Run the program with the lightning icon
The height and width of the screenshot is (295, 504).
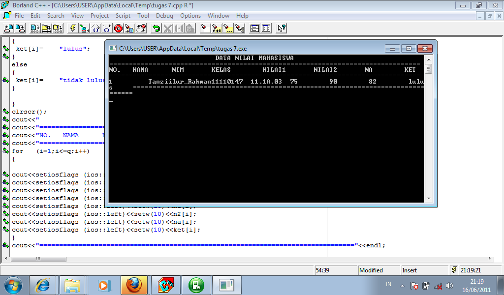click(x=73, y=28)
